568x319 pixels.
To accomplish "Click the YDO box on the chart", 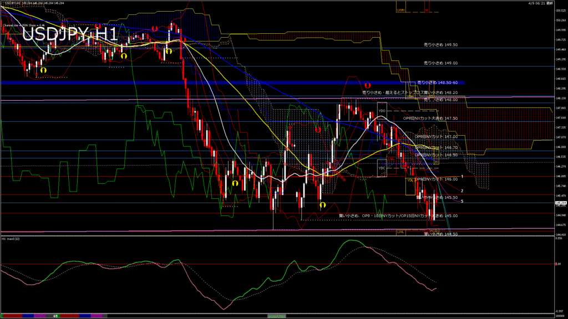I will point(382,111).
